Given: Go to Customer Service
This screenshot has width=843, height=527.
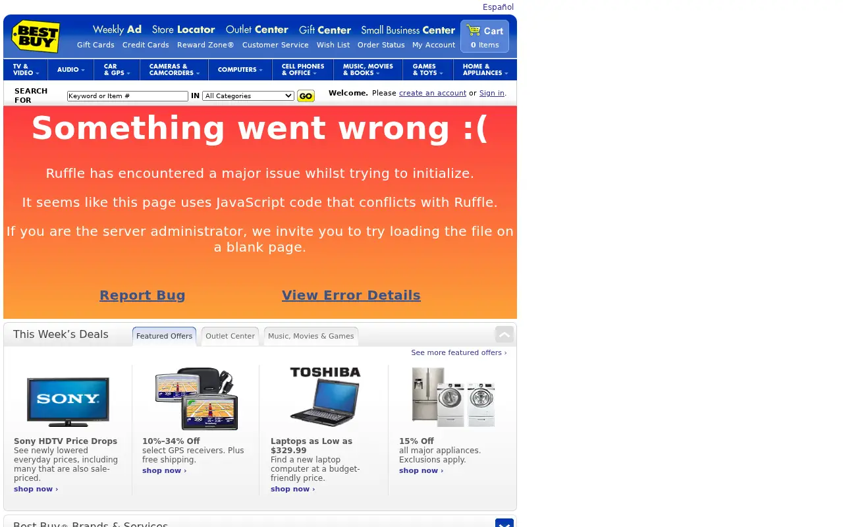Looking at the screenshot, I should pyautogui.click(x=275, y=45).
